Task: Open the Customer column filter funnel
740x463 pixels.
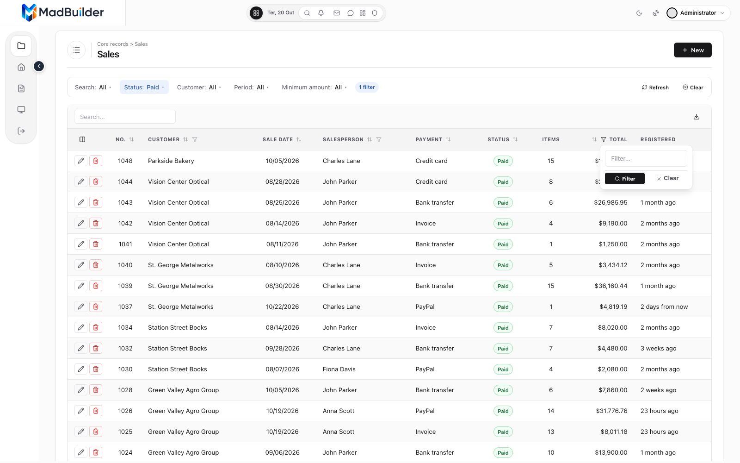Action: tap(195, 139)
